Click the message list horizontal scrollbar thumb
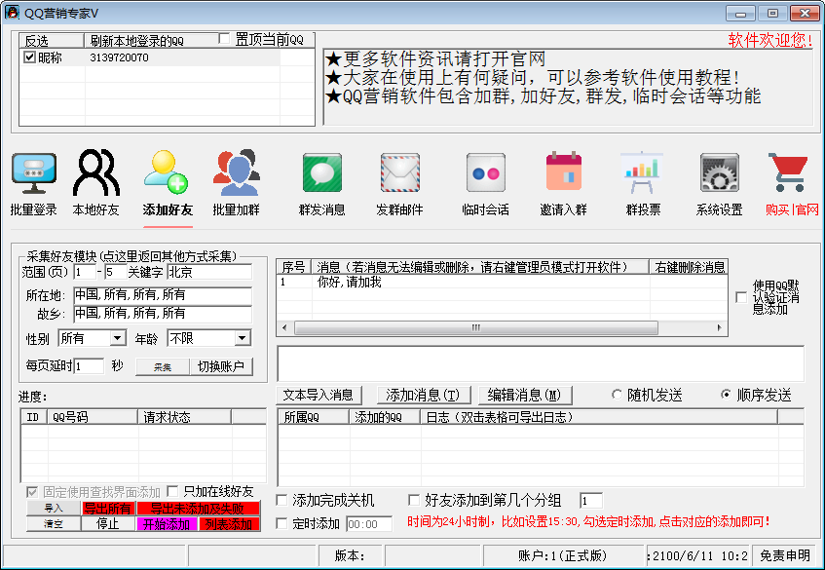Screen dimensions: 825x570 pos(476,328)
